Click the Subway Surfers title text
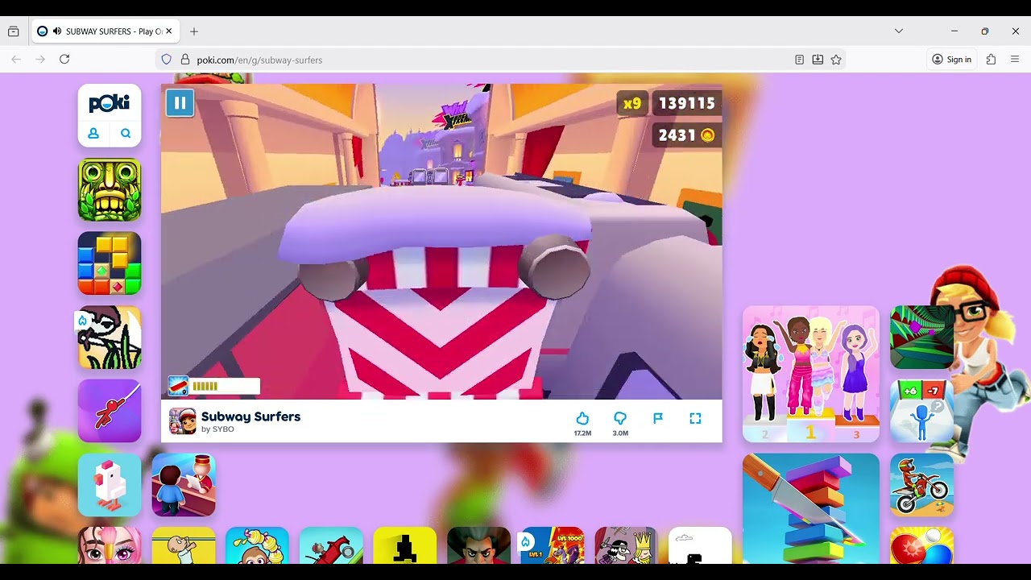Viewport: 1031px width, 580px height. [x=251, y=416]
